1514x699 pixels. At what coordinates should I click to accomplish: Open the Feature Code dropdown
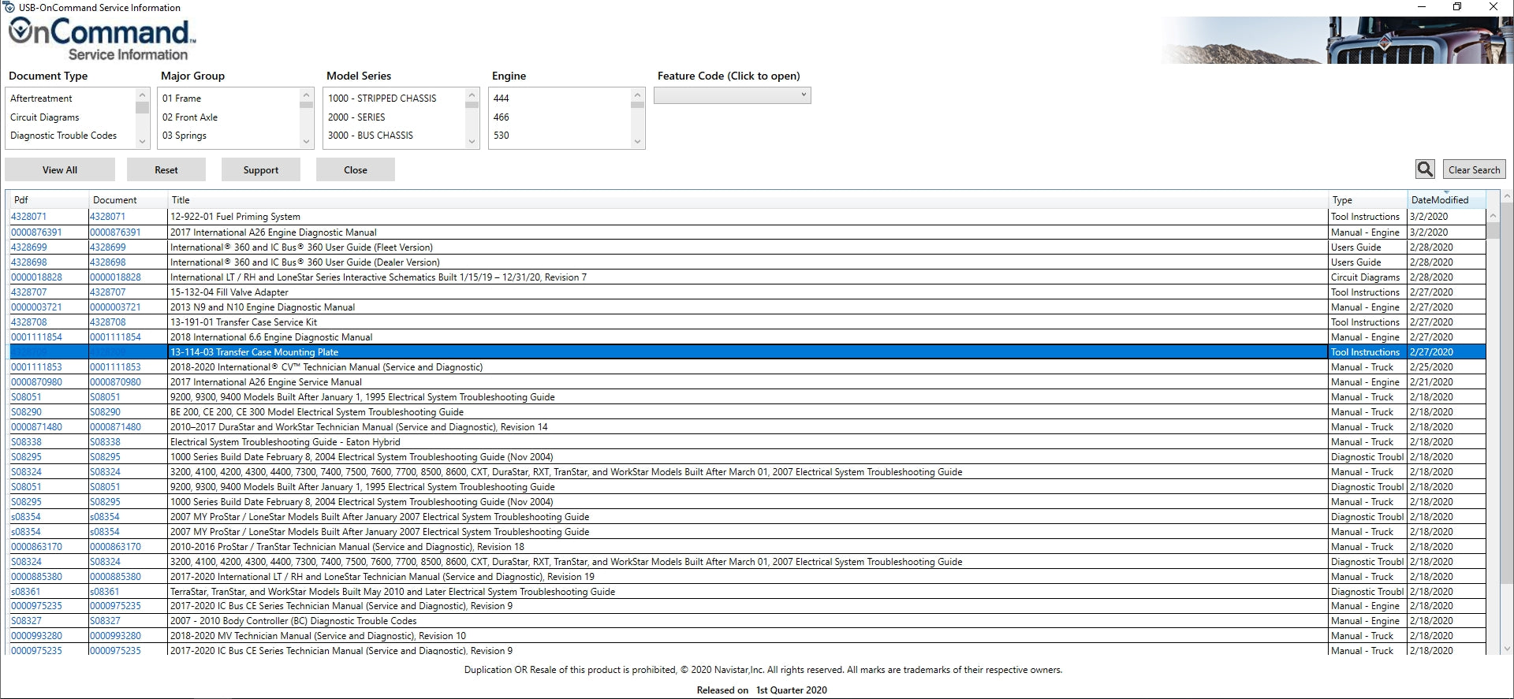tap(732, 95)
